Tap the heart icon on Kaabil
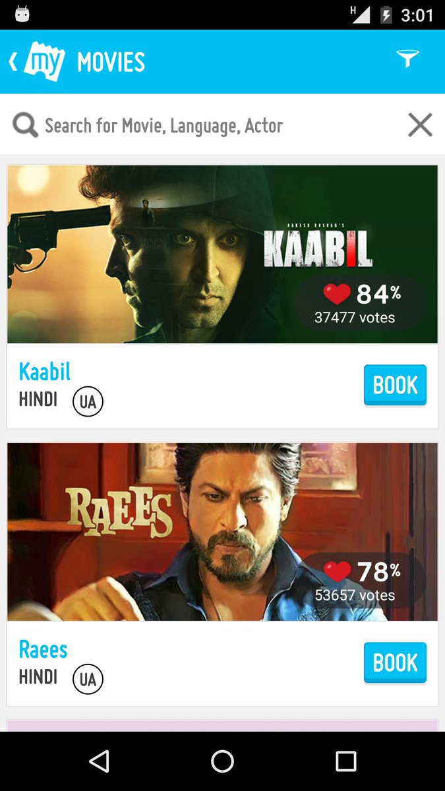445x791 pixels. tap(337, 294)
